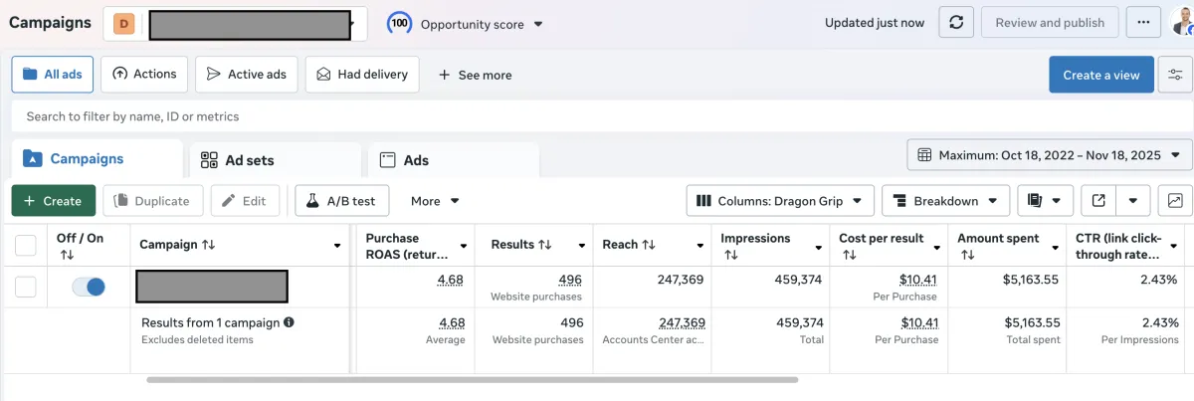1194x401 pixels.
Task: Click the green Create button
Action: (53, 201)
